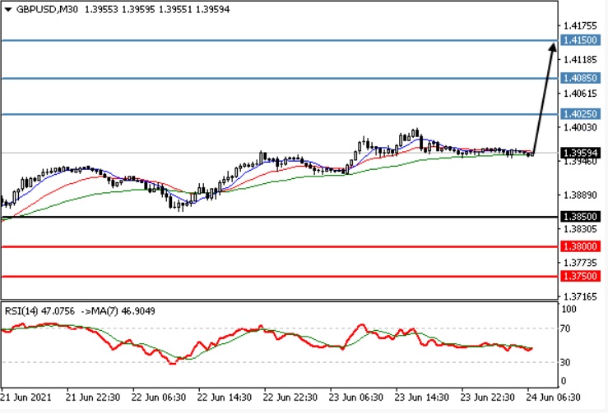The image size is (608, 413).
Task: Click the black 1.38500 price label
Action: click(580, 217)
